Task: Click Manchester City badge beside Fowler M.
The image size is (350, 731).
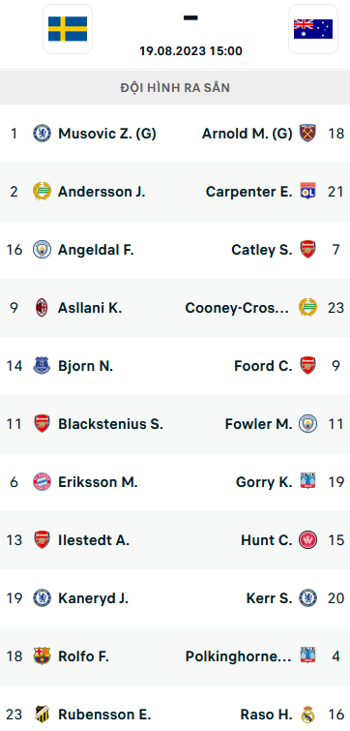Action: 307,424
